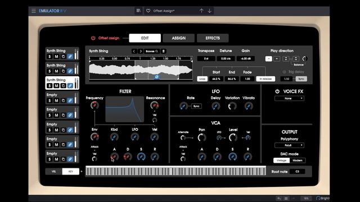Screen dimensions: 360x202
Task: Click the loop Start percentage field
Action: click(216, 79)
